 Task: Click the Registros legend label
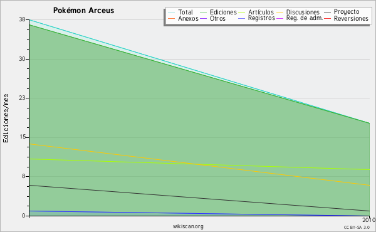pyautogui.click(x=261, y=18)
